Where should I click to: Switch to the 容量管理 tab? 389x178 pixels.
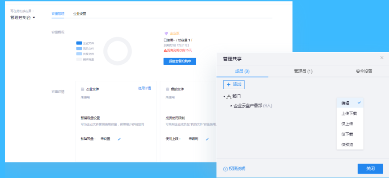point(58,14)
